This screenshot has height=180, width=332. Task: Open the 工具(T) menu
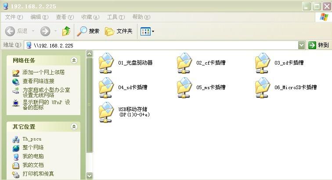tap(115, 17)
